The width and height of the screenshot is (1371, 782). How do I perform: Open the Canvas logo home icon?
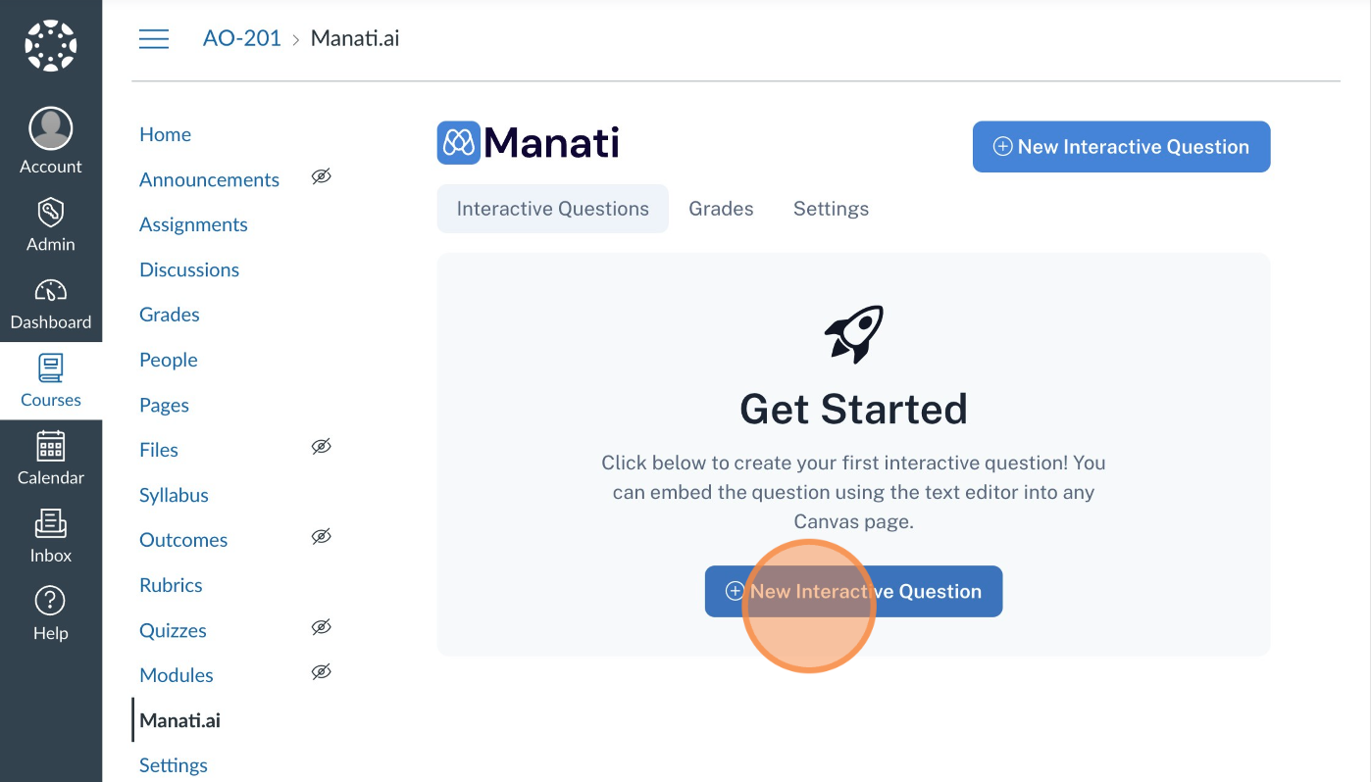(x=51, y=46)
